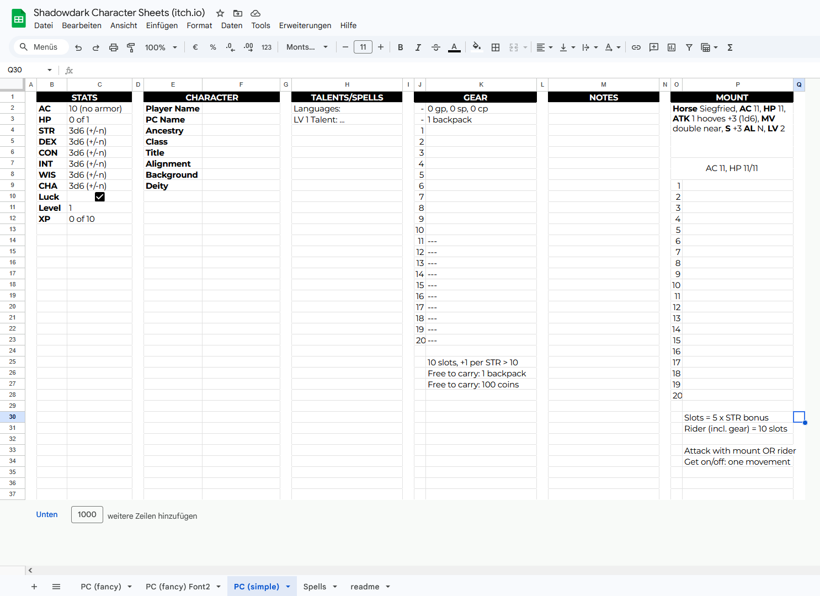Open the text wrapping dropdown
Image resolution: width=820 pixels, height=596 pixels.
click(x=590, y=47)
